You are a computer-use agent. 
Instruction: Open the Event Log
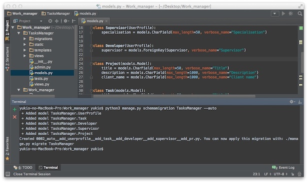click(283, 168)
